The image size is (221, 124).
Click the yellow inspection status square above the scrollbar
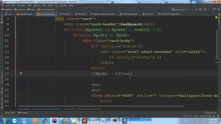click(216, 17)
